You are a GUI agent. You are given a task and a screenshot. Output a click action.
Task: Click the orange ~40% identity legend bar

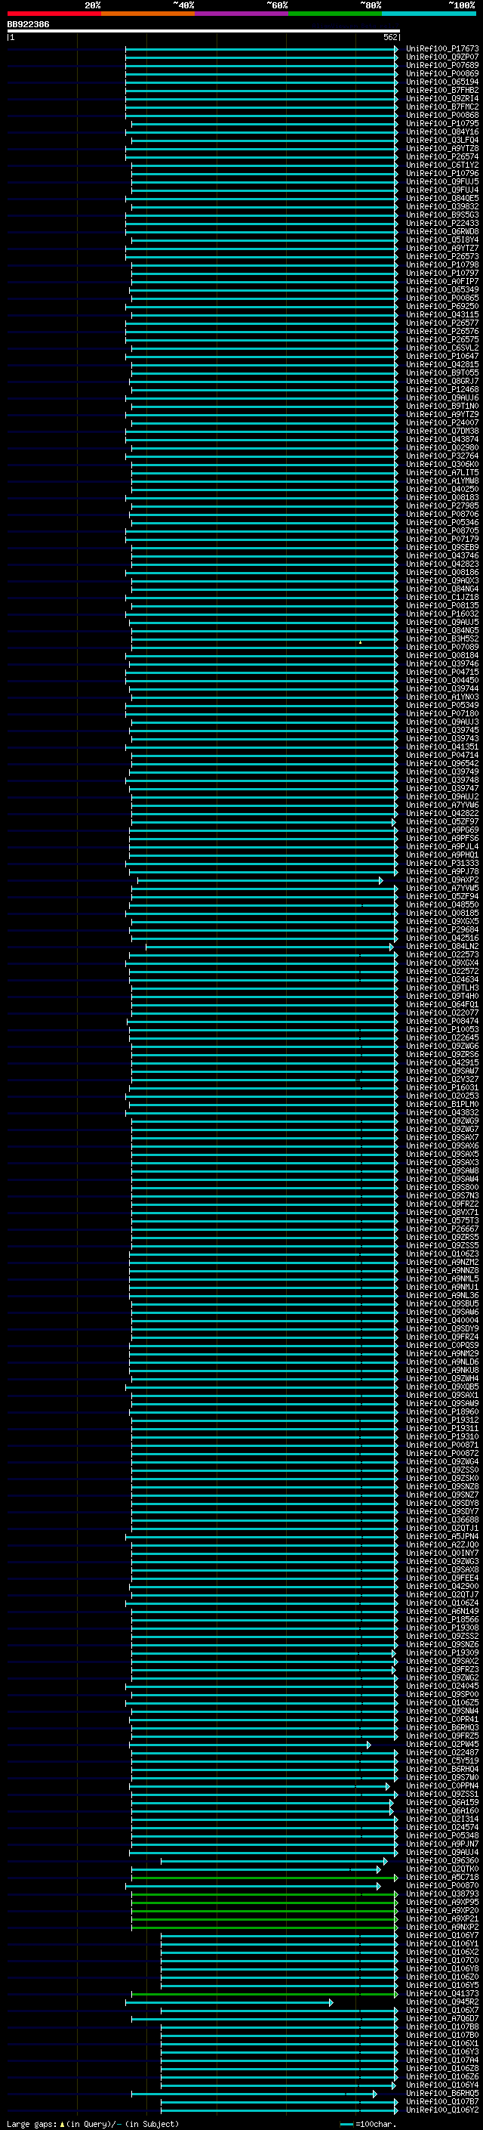click(x=148, y=14)
